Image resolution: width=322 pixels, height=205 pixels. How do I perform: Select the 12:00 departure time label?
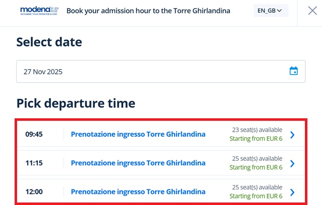click(34, 191)
